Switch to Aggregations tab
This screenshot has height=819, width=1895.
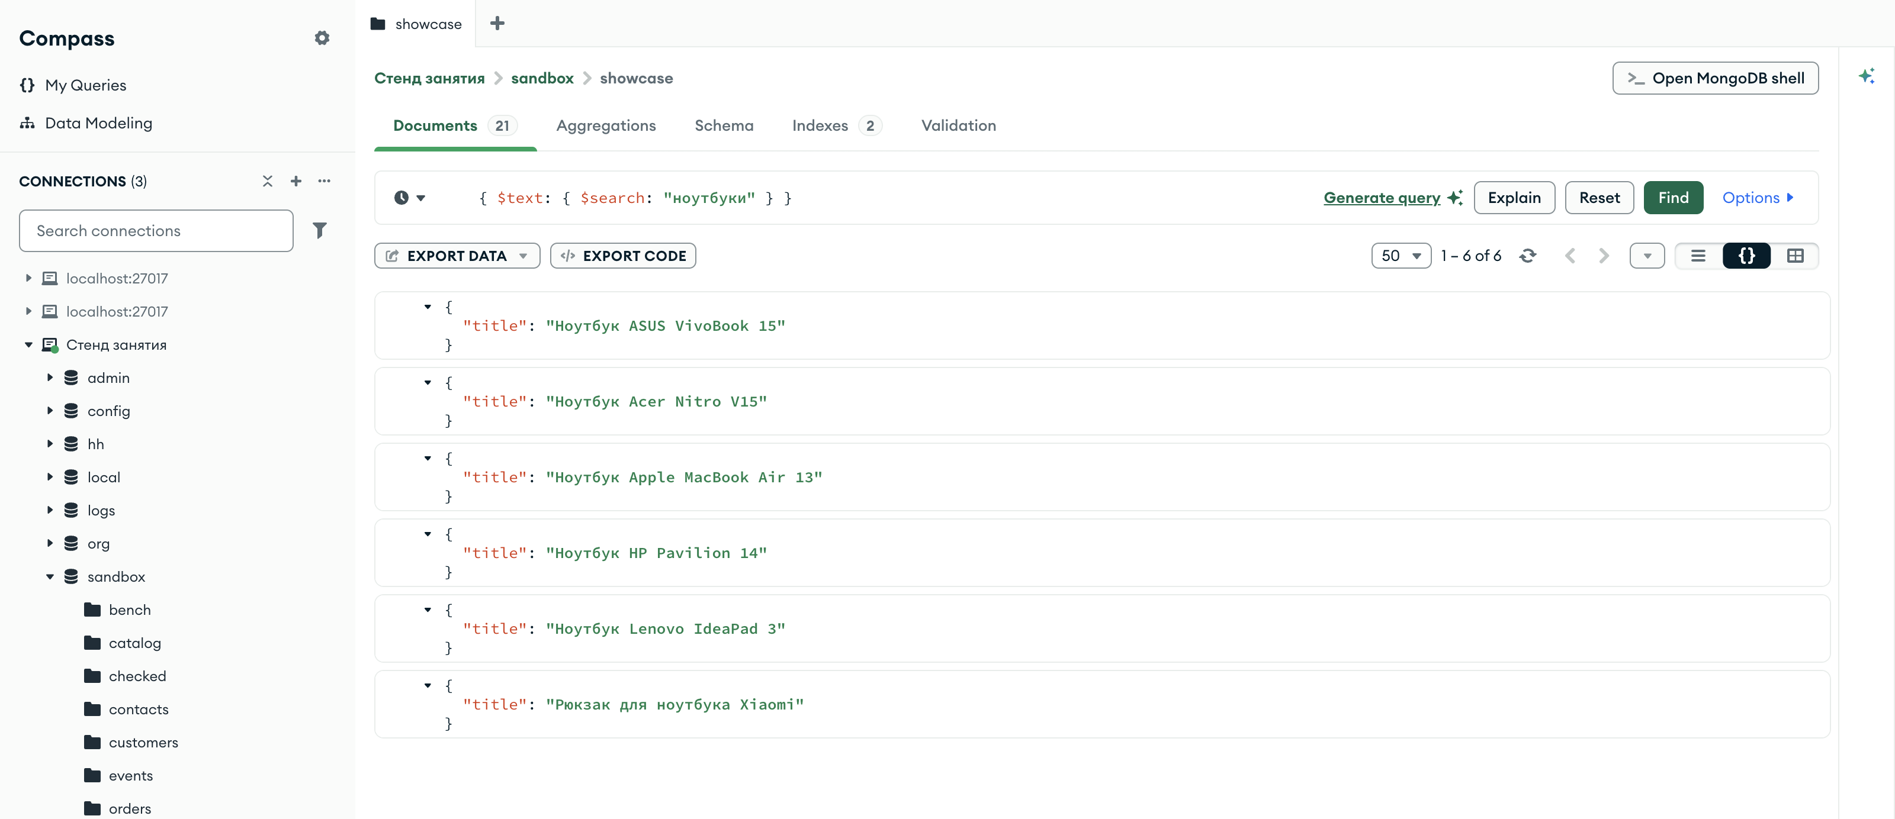[605, 125]
